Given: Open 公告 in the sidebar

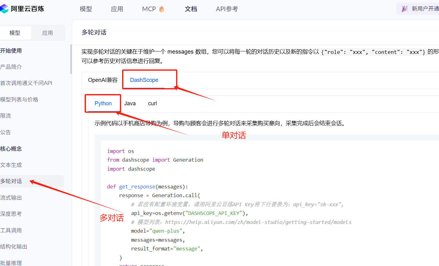Looking at the screenshot, I should [6, 132].
